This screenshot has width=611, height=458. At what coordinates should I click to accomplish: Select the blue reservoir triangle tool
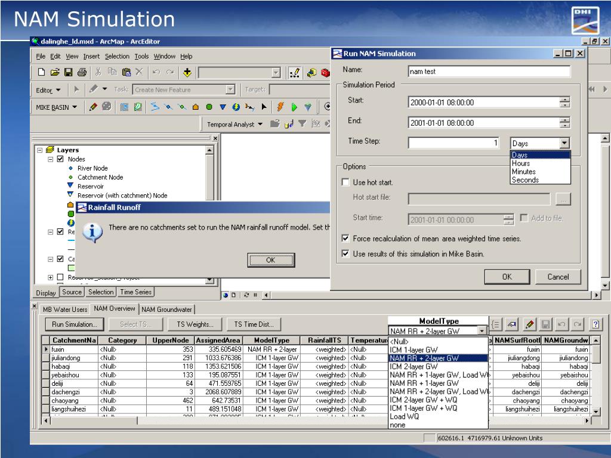tap(223, 107)
